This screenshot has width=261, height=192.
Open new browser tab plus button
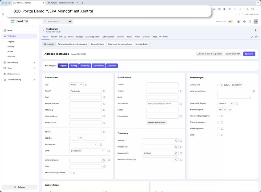[x=82, y=3]
